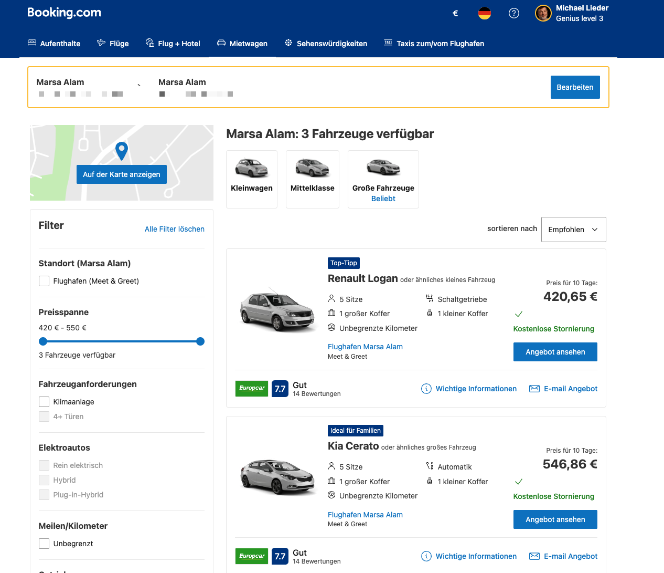The image size is (664, 573).
Task: Click the Booking.com logo
Action: [x=64, y=13]
